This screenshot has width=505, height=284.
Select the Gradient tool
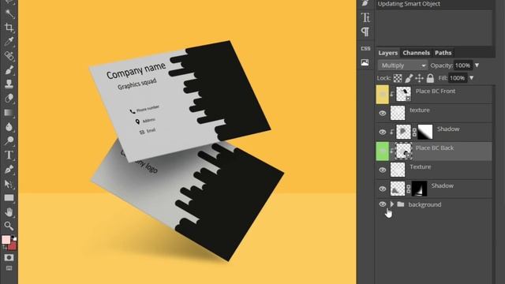pyautogui.click(x=9, y=112)
